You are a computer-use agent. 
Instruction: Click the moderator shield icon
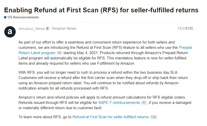pos(48,29)
